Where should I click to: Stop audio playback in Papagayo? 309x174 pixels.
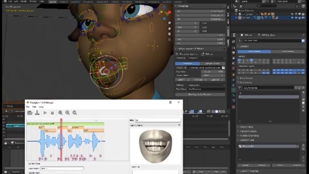pyautogui.click(x=52, y=113)
